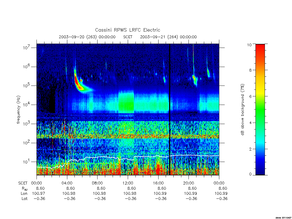292x219 pixels.
Task: Click the colorbar tick label 4
Action: (x=250, y=123)
